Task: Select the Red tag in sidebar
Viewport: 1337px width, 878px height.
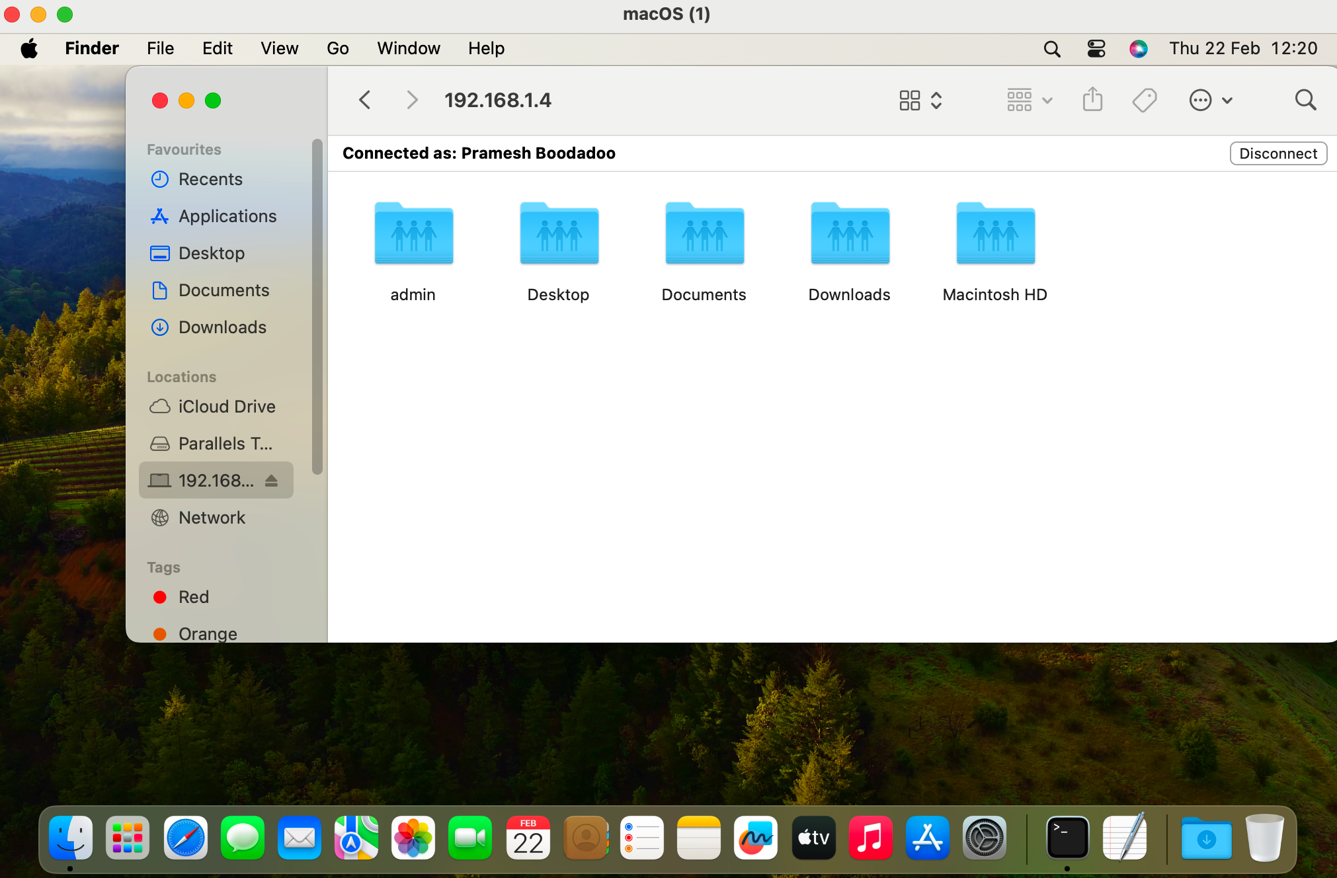Action: coord(216,597)
